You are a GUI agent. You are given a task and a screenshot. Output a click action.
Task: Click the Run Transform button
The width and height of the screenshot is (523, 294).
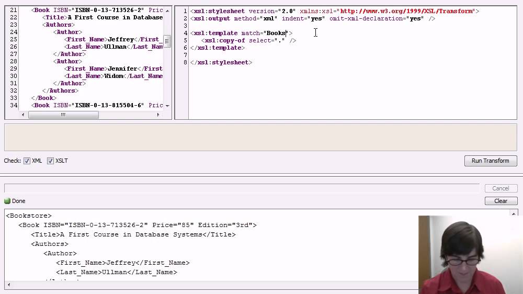[x=491, y=161]
